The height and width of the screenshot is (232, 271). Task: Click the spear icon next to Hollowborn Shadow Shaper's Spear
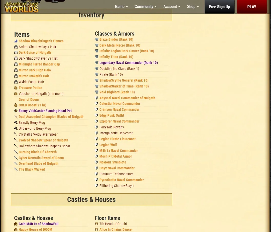16,146
